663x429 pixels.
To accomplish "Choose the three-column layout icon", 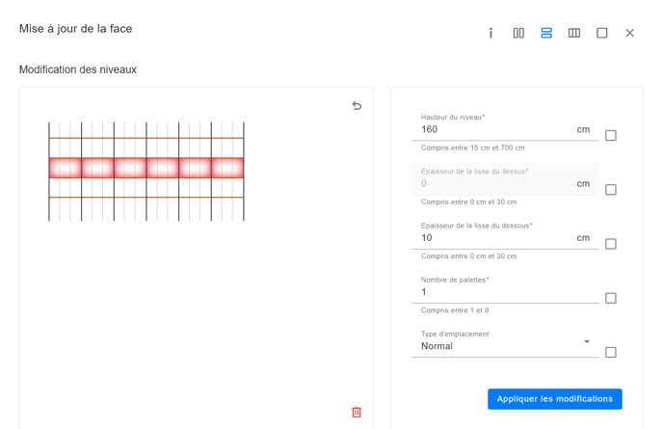I will (x=574, y=33).
